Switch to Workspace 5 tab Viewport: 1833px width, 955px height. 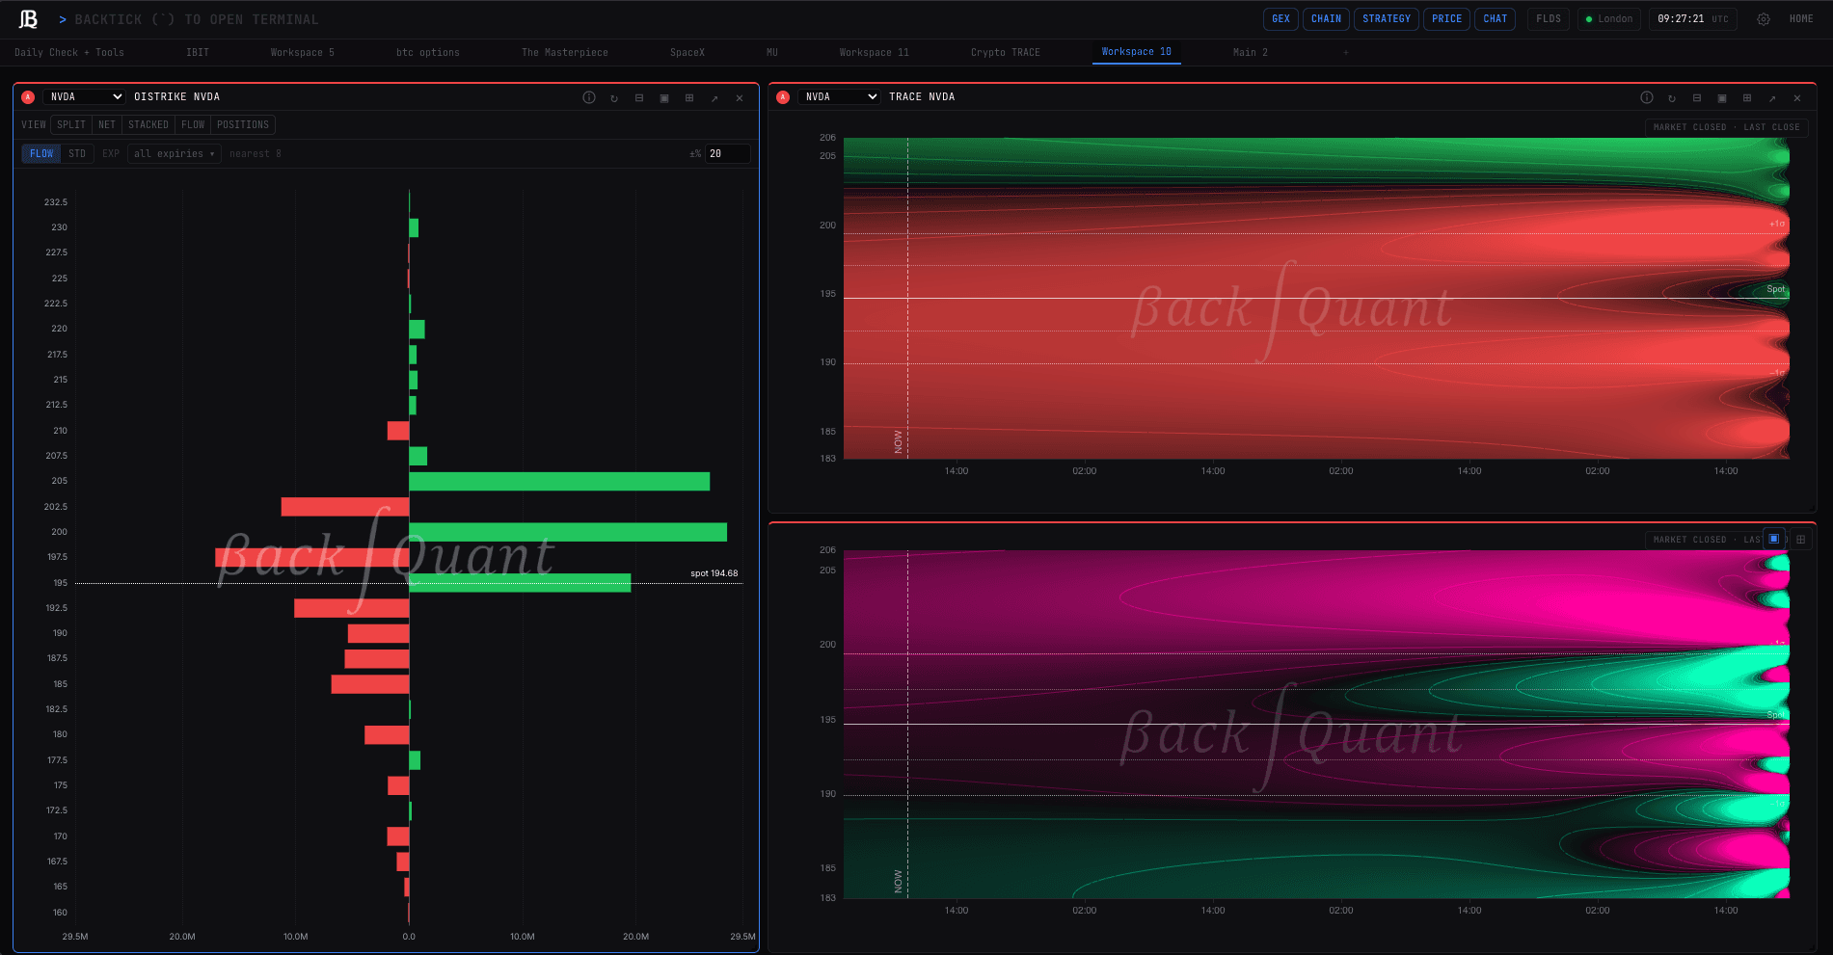point(303,53)
